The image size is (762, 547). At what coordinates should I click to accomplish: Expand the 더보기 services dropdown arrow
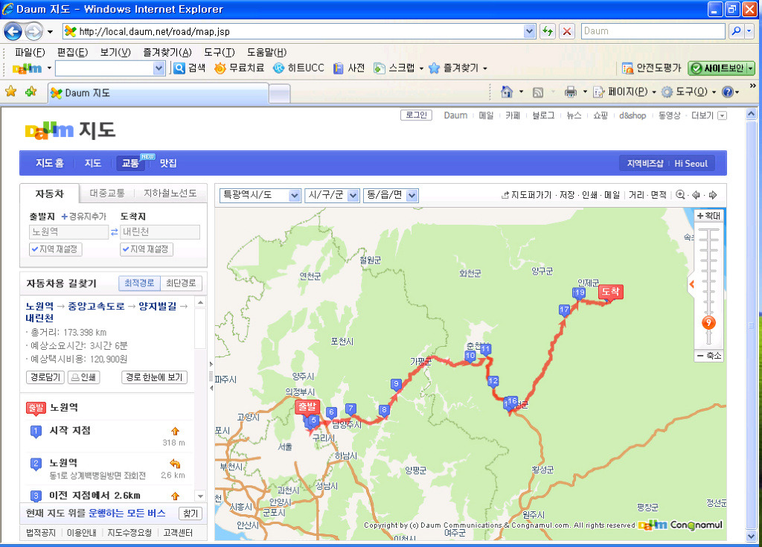[x=722, y=115]
